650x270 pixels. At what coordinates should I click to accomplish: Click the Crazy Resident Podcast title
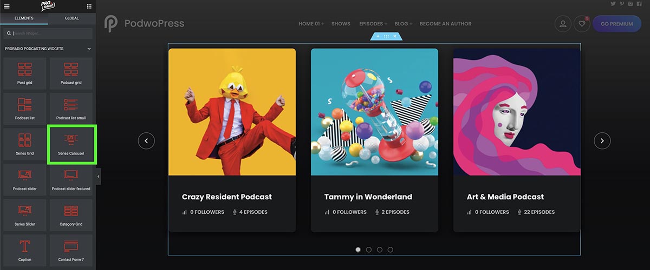click(227, 197)
